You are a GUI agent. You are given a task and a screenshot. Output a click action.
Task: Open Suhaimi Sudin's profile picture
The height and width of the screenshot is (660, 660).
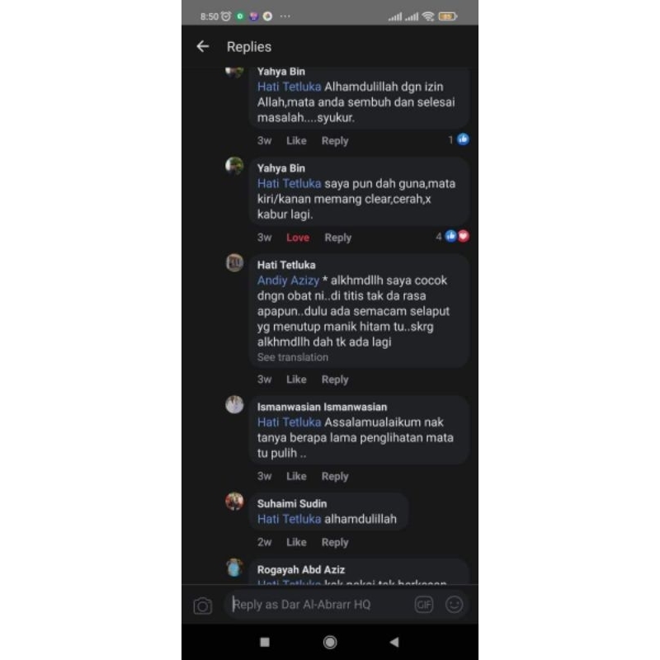click(x=234, y=502)
